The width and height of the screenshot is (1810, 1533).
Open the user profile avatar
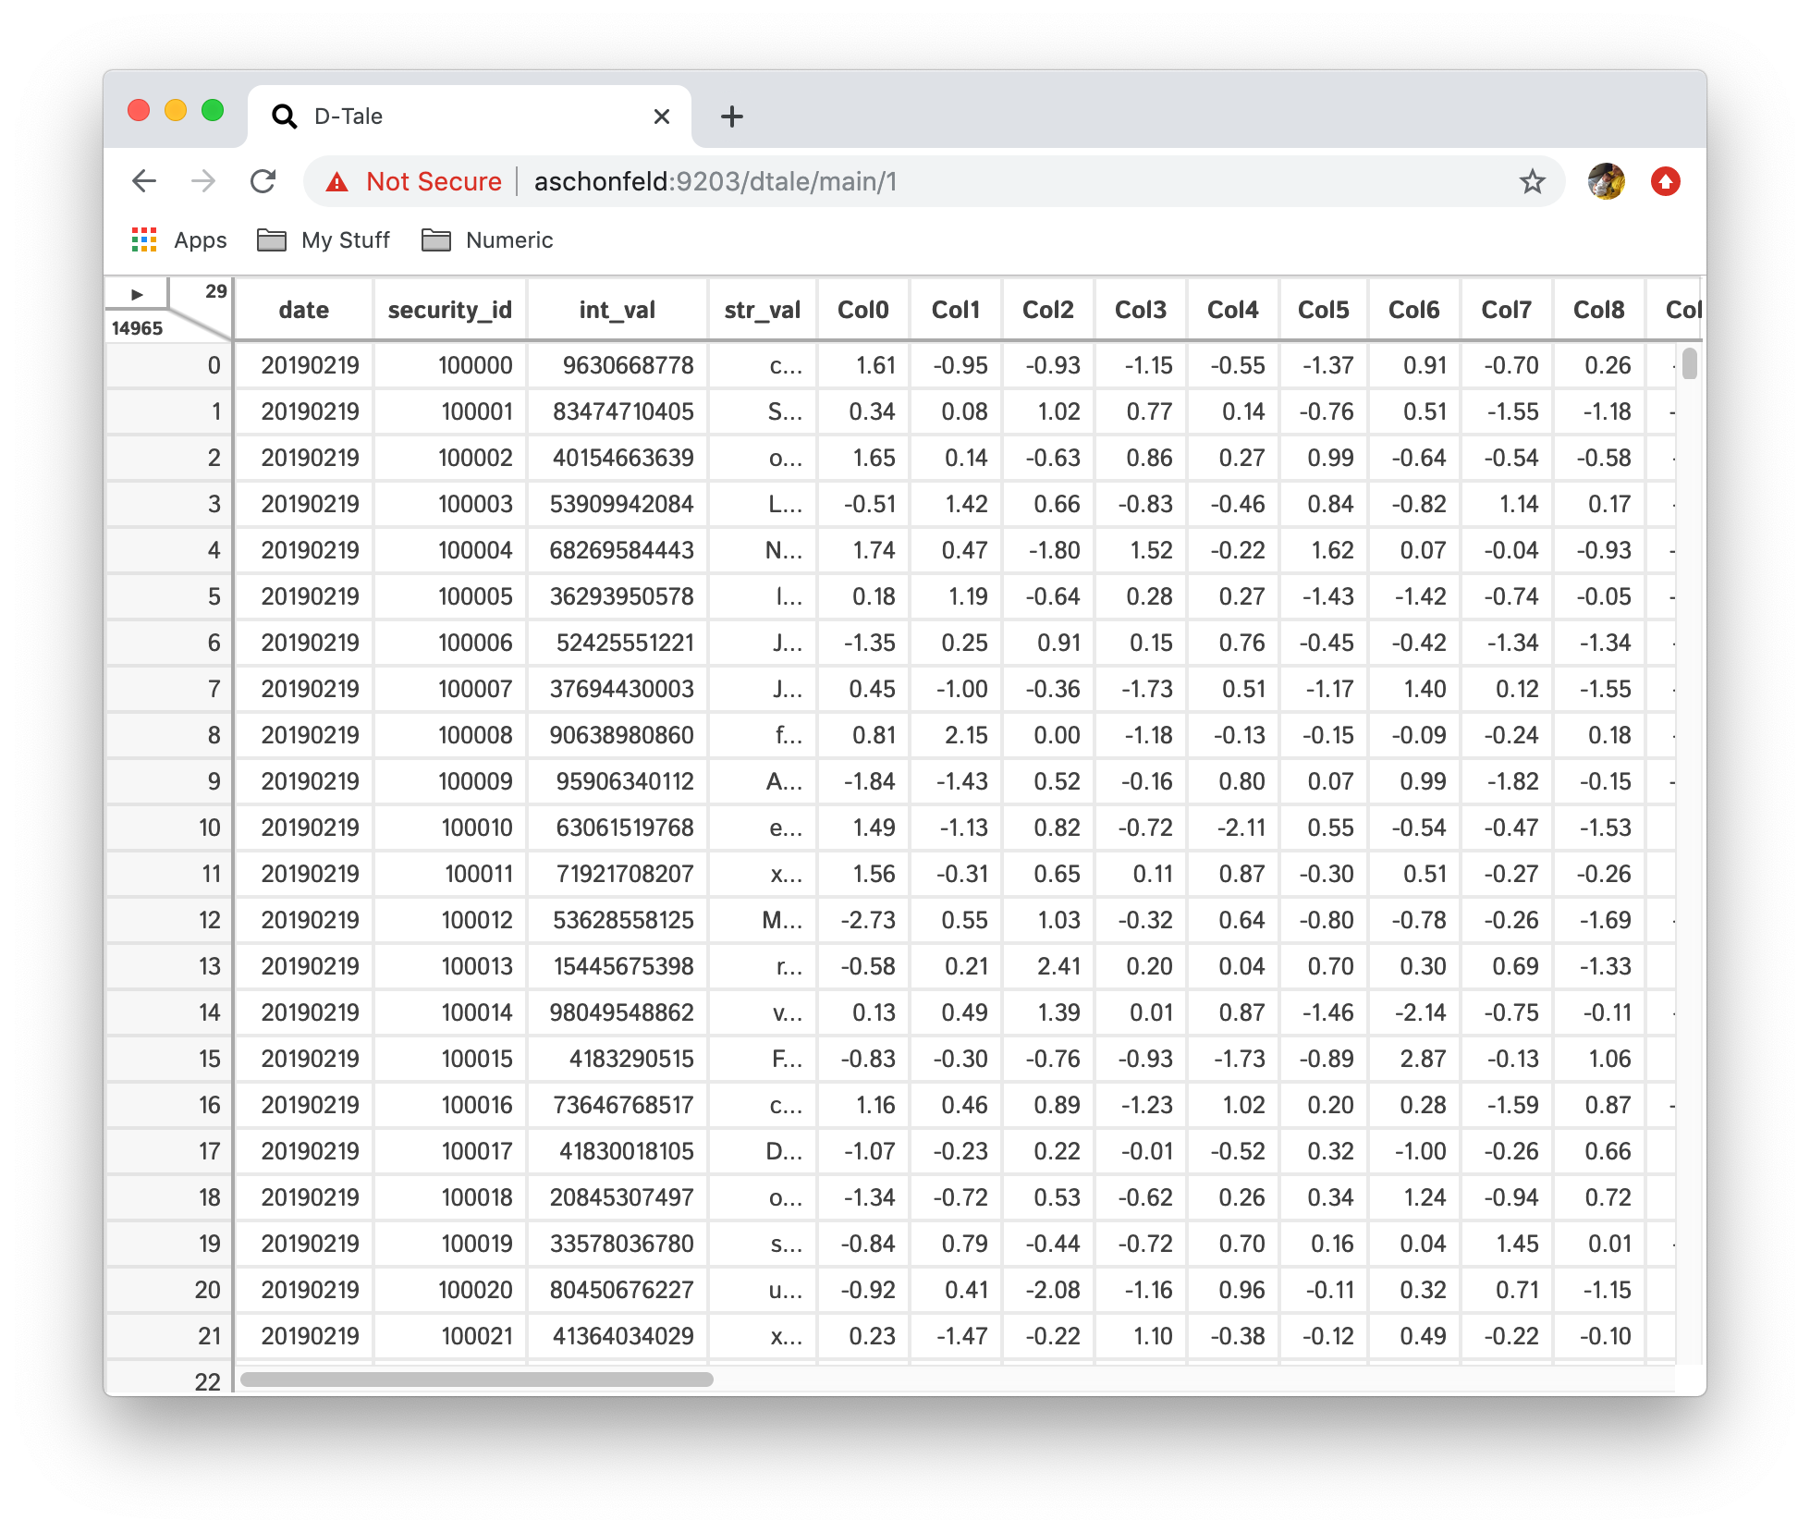(1606, 181)
